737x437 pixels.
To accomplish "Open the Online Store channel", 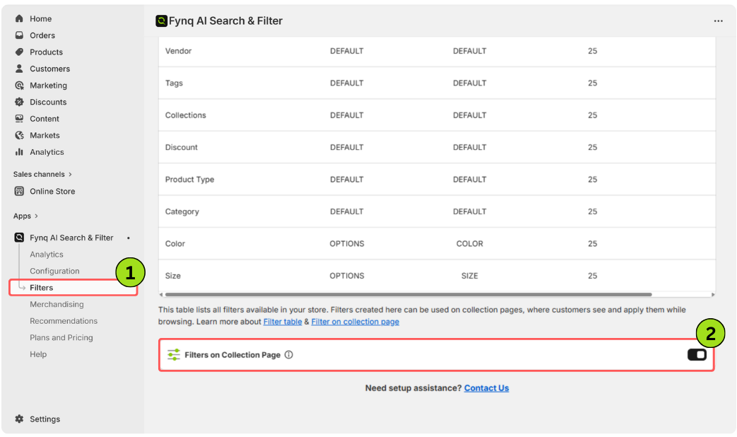I will tap(52, 192).
